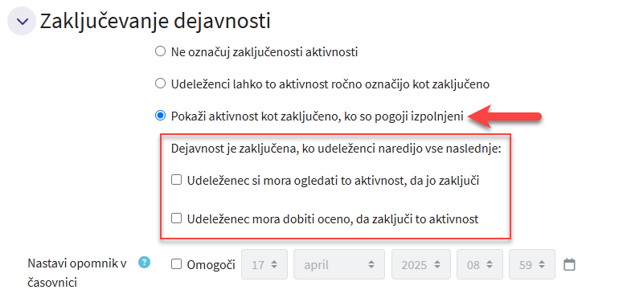623x302 pixels.
Task: Open the day dropdown showing 17
Action: (x=264, y=264)
